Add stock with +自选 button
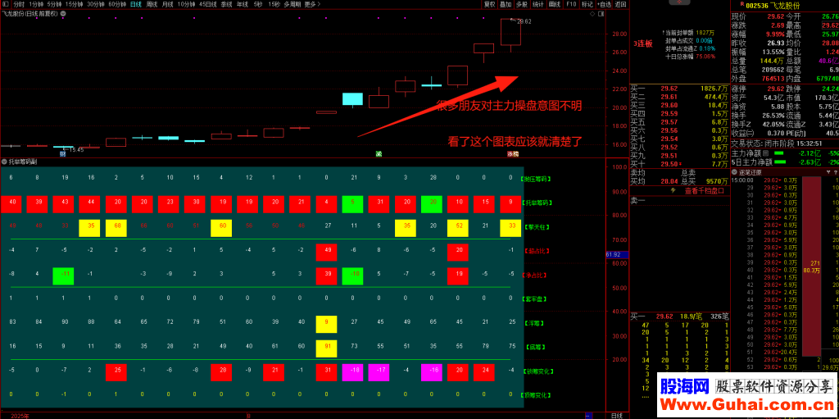This screenshot has width=839, height=419. pyautogui.click(x=604, y=4)
